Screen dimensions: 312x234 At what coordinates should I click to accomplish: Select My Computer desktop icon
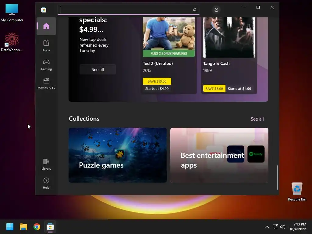pos(12,13)
